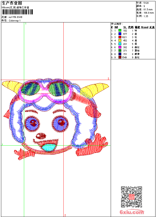
Task: Choose the navy swatch in stop row 8
Action: (120, 54)
